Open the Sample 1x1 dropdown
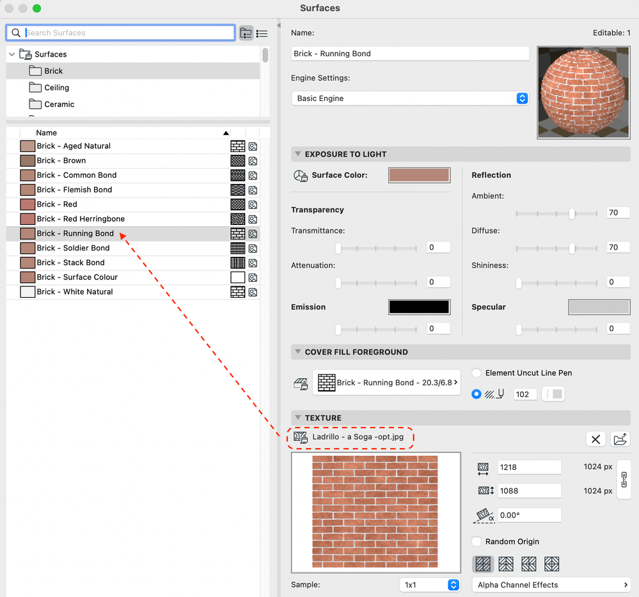The width and height of the screenshot is (639, 597). click(x=429, y=585)
